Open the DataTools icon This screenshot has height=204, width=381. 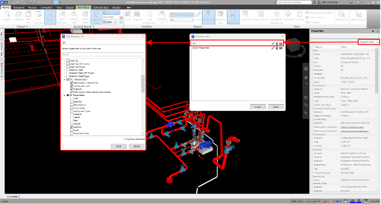point(342,16)
